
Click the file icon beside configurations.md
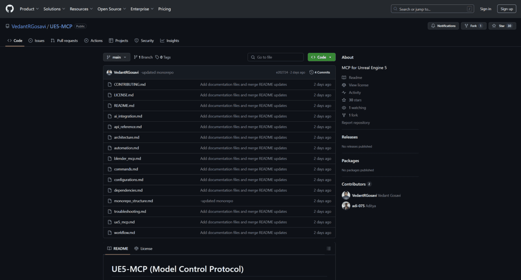click(109, 179)
